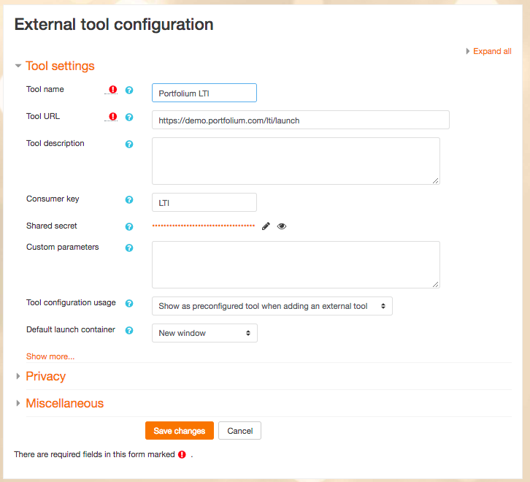Show help for Tool description
This screenshot has height=482, width=530.
(x=129, y=144)
